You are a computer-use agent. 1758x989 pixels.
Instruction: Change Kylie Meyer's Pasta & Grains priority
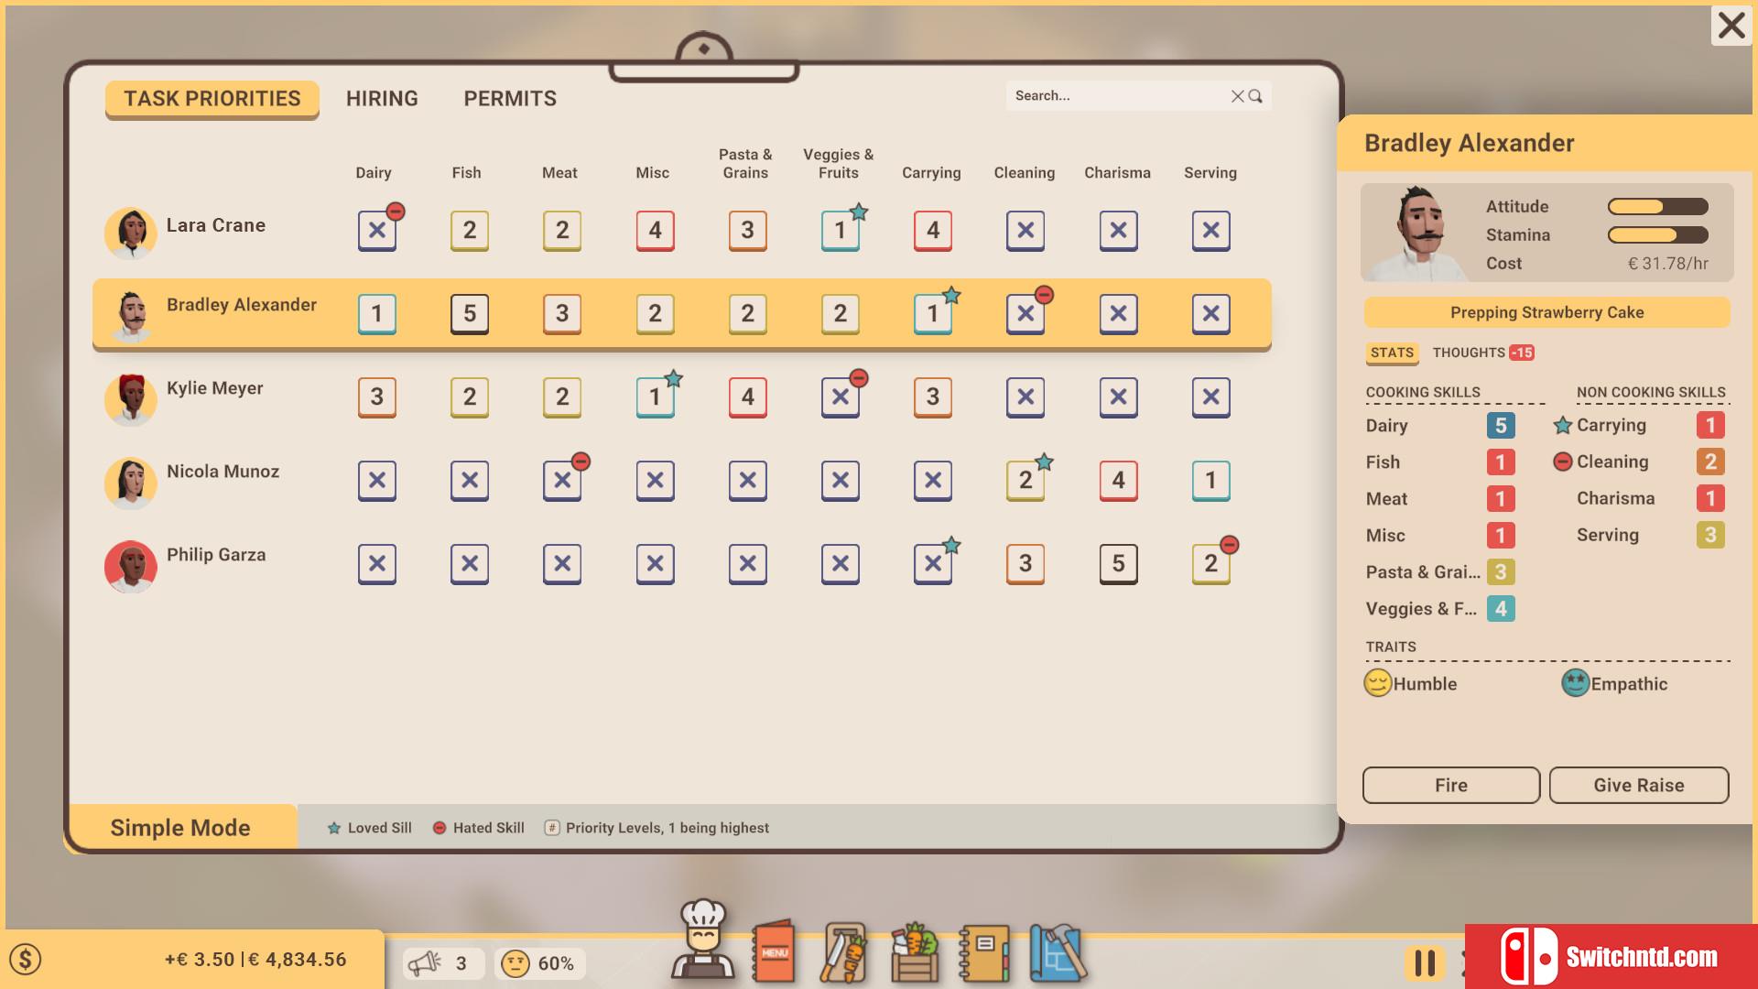[748, 397]
